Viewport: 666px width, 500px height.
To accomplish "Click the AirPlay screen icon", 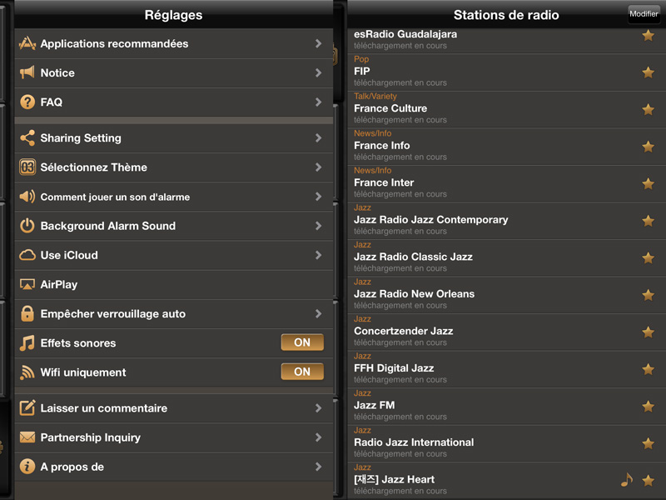I will [27, 284].
